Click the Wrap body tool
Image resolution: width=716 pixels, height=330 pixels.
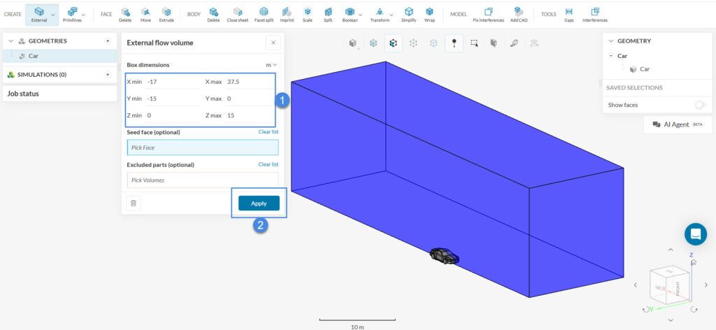tap(429, 13)
